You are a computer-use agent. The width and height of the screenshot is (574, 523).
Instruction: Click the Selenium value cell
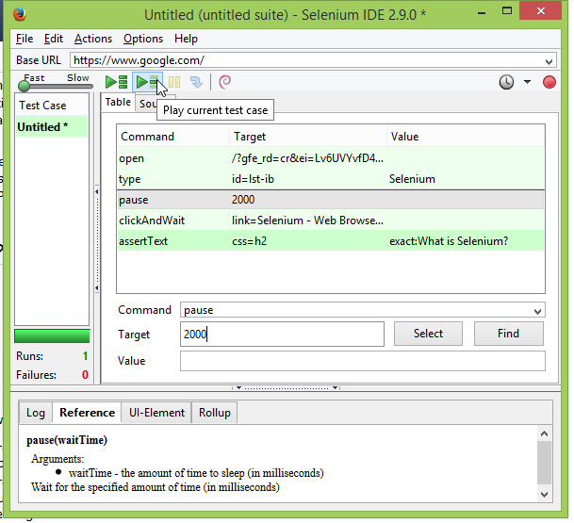pos(412,179)
